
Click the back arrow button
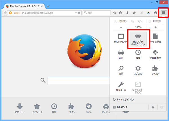pos(5,13)
